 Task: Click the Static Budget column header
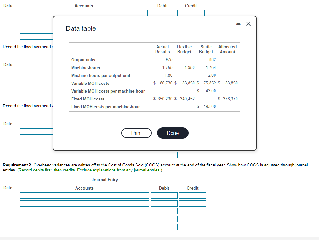[206, 49]
